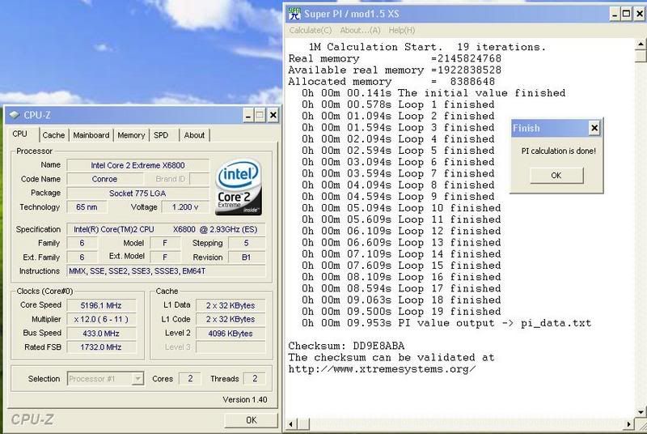Click the URL http://www.xtremesystems.org/ text
The image size is (647, 434).
(x=382, y=368)
